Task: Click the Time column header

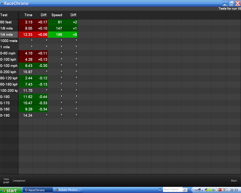Action: tap(28, 15)
